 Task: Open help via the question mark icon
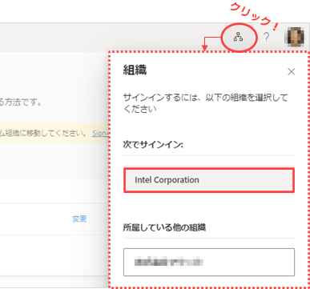click(266, 37)
